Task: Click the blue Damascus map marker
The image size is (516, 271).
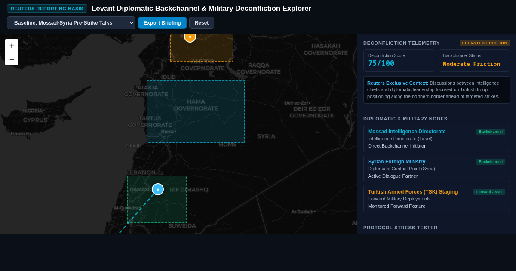Action: (158, 189)
